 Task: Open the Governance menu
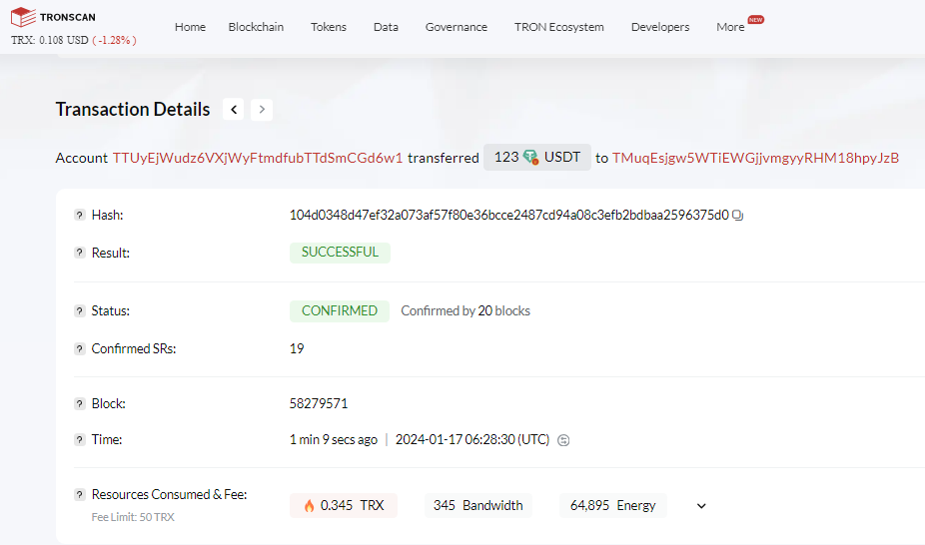[x=457, y=27]
